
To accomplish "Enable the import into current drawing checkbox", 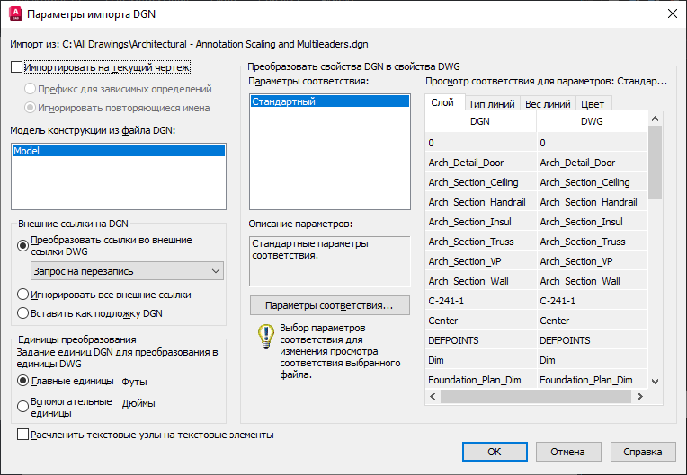I will click(x=17, y=67).
